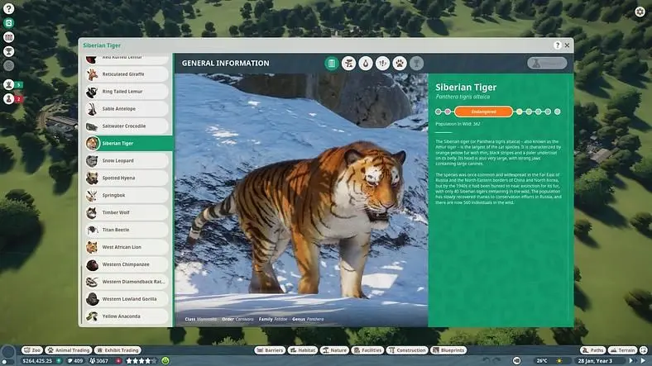Click the heat-map view icon in status bar
This screenshot has width=652, height=366.
pyautogui.click(x=516, y=360)
